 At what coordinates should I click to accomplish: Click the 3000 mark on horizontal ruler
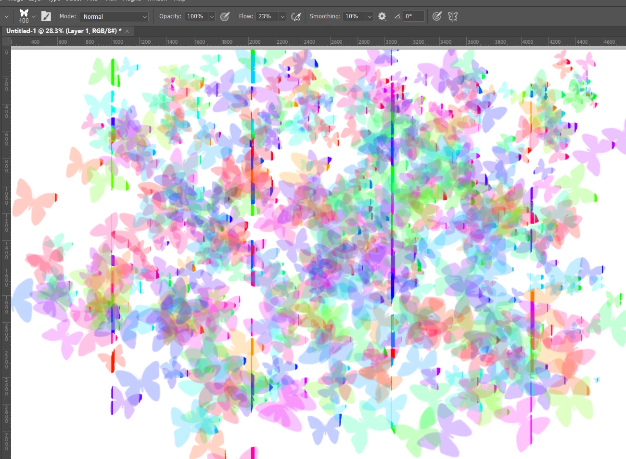(x=392, y=42)
